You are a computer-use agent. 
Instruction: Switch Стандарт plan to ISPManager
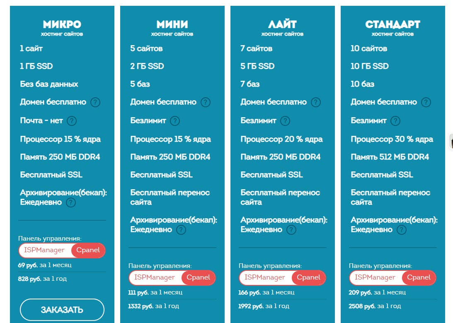(375, 277)
